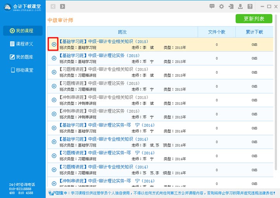
Task: Click the play icon for 基础学习班 审计理论实务-邓宁 (2014)
Action: (54, 128)
